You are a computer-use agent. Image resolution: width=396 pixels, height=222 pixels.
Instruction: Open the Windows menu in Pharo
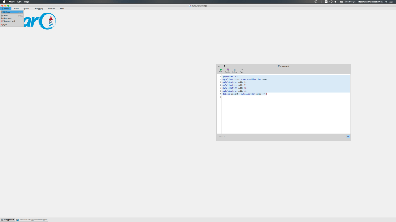[51, 8]
